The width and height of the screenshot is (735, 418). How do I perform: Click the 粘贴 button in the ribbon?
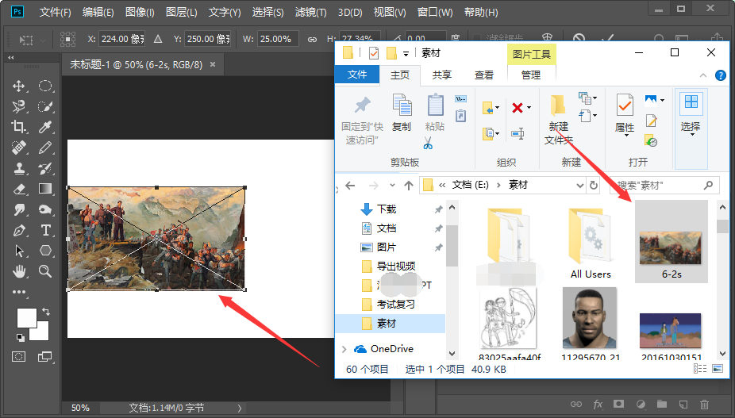435,113
